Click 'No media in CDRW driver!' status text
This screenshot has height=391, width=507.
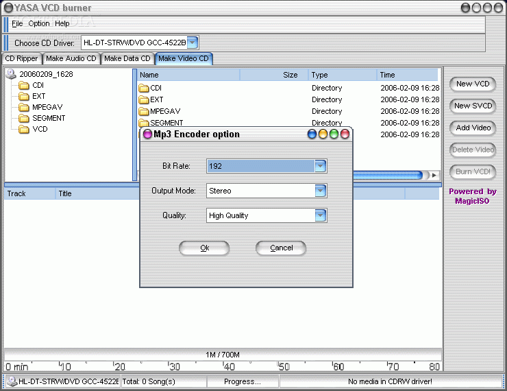390,382
